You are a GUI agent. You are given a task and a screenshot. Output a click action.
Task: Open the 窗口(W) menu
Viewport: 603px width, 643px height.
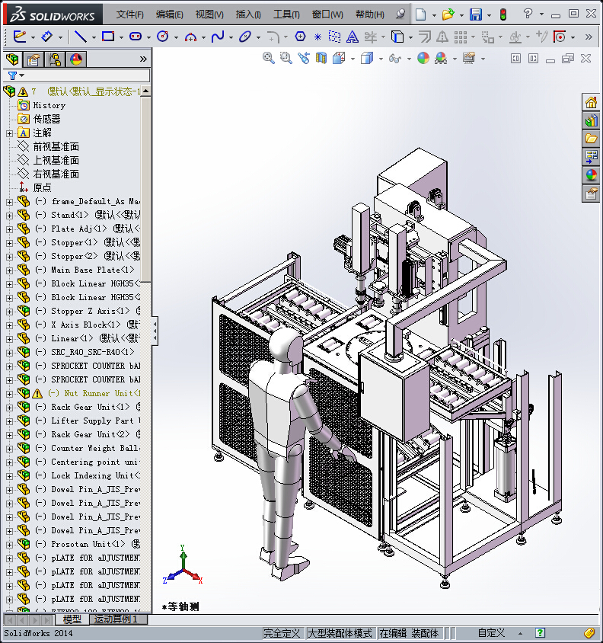(327, 14)
